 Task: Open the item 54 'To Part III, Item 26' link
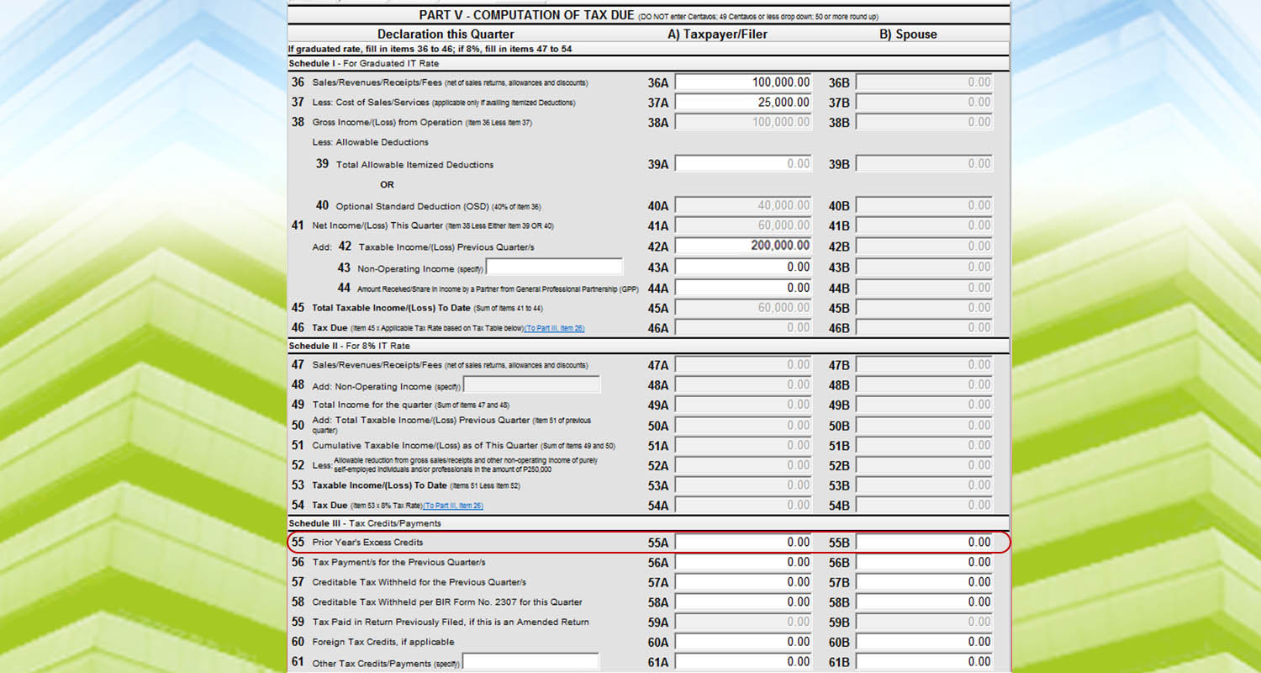tap(453, 506)
